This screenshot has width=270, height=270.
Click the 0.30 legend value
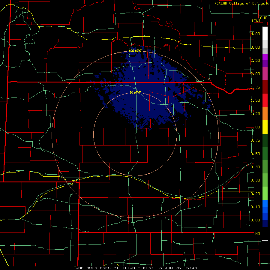point(255,180)
